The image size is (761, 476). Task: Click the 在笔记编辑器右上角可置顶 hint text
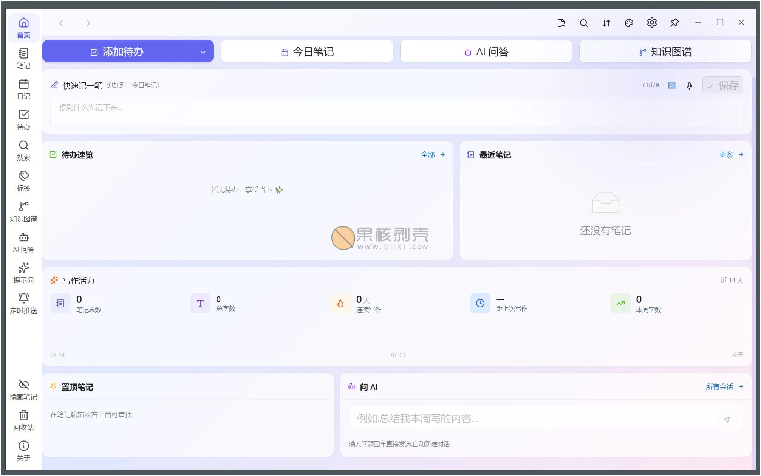tap(91, 415)
